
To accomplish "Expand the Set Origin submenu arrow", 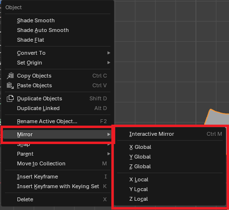I will [109, 63].
